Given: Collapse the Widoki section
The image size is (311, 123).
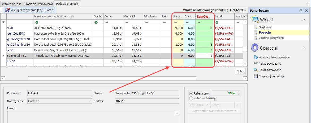Looking at the screenshot, I should 304,20.
